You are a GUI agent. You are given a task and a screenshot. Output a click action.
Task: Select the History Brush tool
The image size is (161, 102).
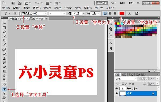coord(4,63)
